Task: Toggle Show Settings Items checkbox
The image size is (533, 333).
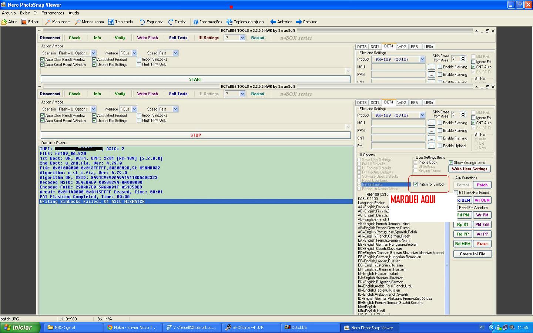Action: (x=451, y=162)
